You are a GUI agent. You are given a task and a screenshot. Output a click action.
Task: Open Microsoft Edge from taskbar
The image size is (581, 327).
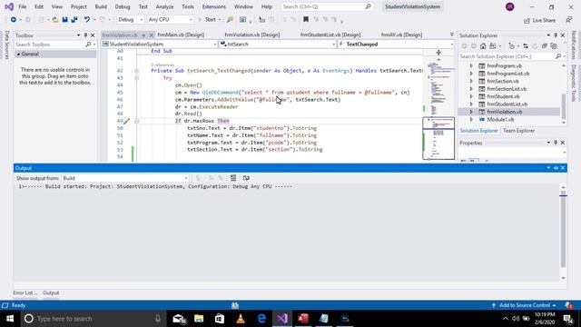(261, 319)
